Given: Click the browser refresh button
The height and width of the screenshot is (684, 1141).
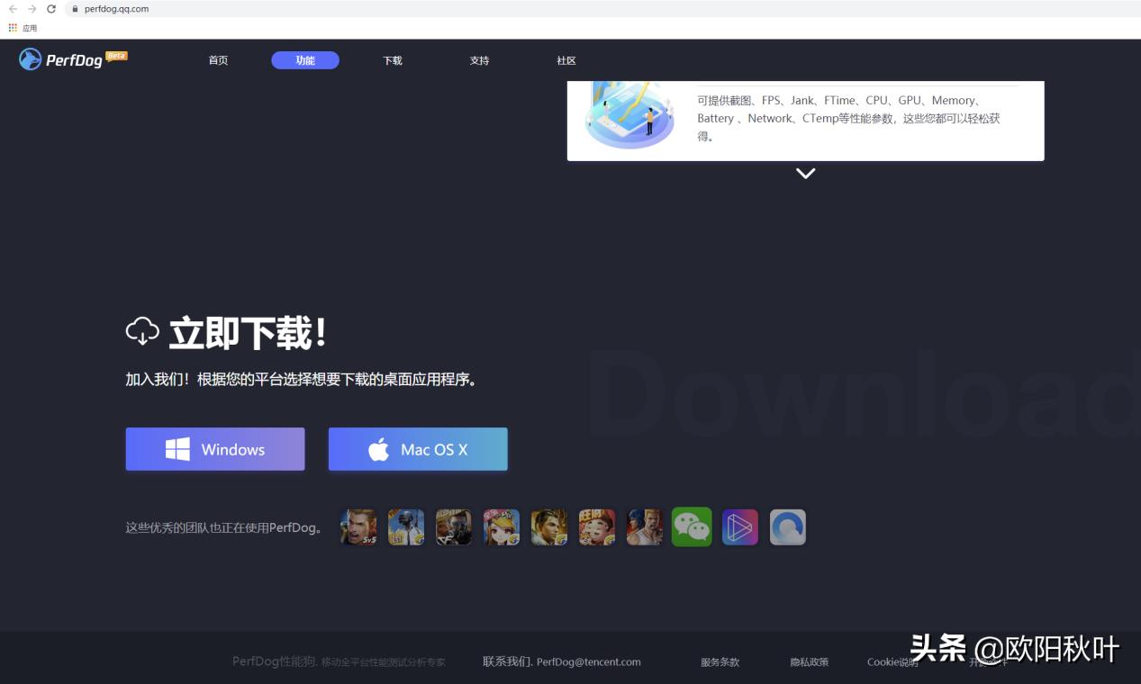Looking at the screenshot, I should pos(52,9).
